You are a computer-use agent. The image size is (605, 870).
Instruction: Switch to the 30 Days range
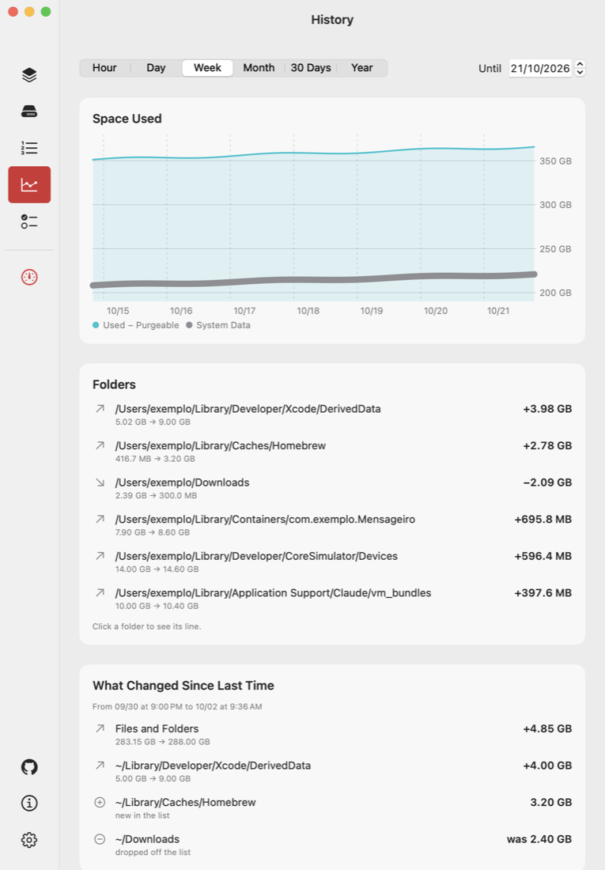point(311,68)
